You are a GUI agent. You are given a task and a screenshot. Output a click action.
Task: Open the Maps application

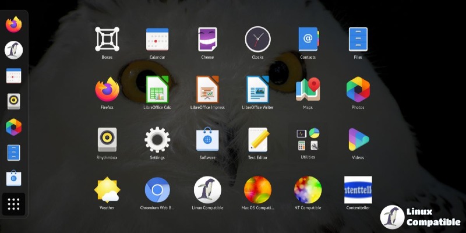pos(308,90)
